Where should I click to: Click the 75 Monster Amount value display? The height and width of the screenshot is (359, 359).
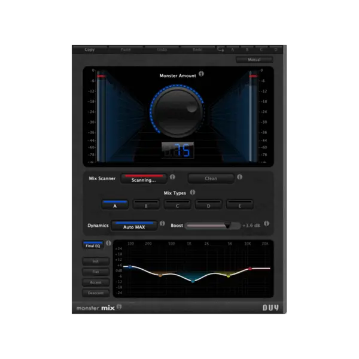[x=178, y=150]
